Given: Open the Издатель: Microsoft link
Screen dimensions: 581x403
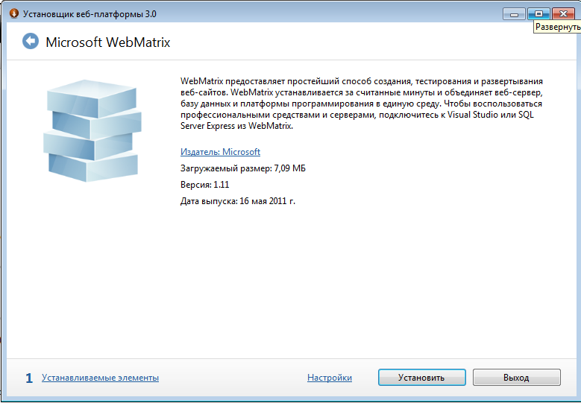Looking at the screenshot, I should 220,152.
